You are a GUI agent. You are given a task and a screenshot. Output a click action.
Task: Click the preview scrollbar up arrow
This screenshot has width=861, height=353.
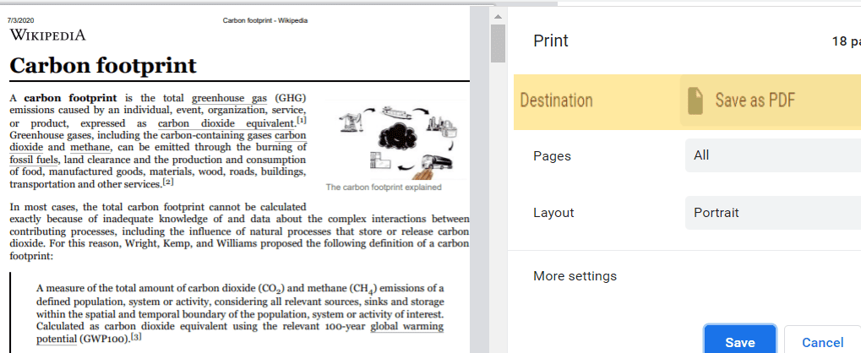click(x=498, y=16)
